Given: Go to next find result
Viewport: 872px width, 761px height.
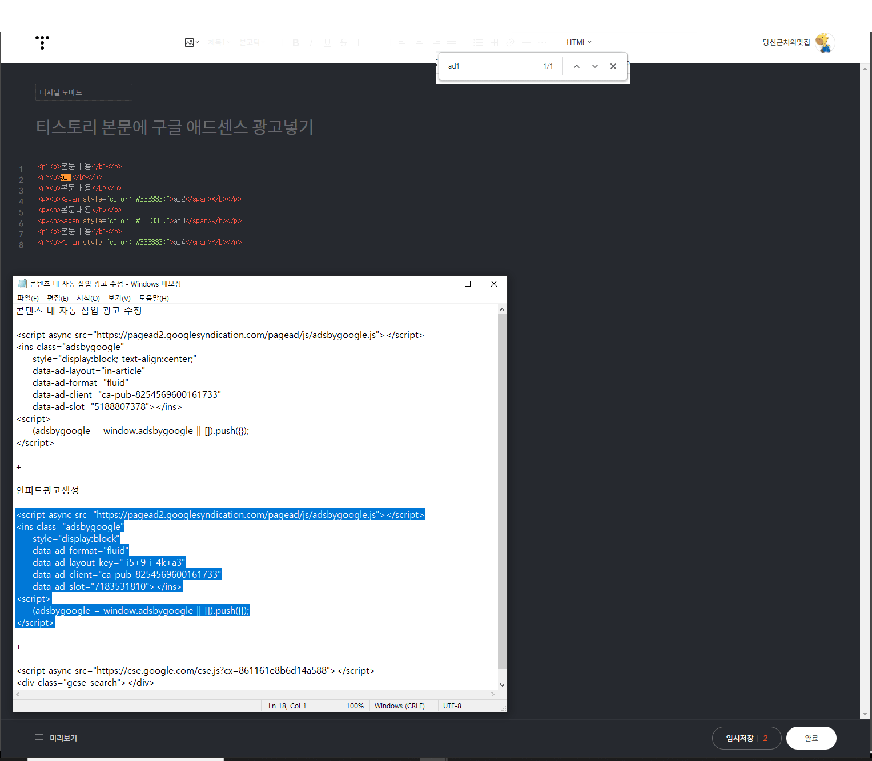Looking at the screenshot, I should tap(595, 66).
